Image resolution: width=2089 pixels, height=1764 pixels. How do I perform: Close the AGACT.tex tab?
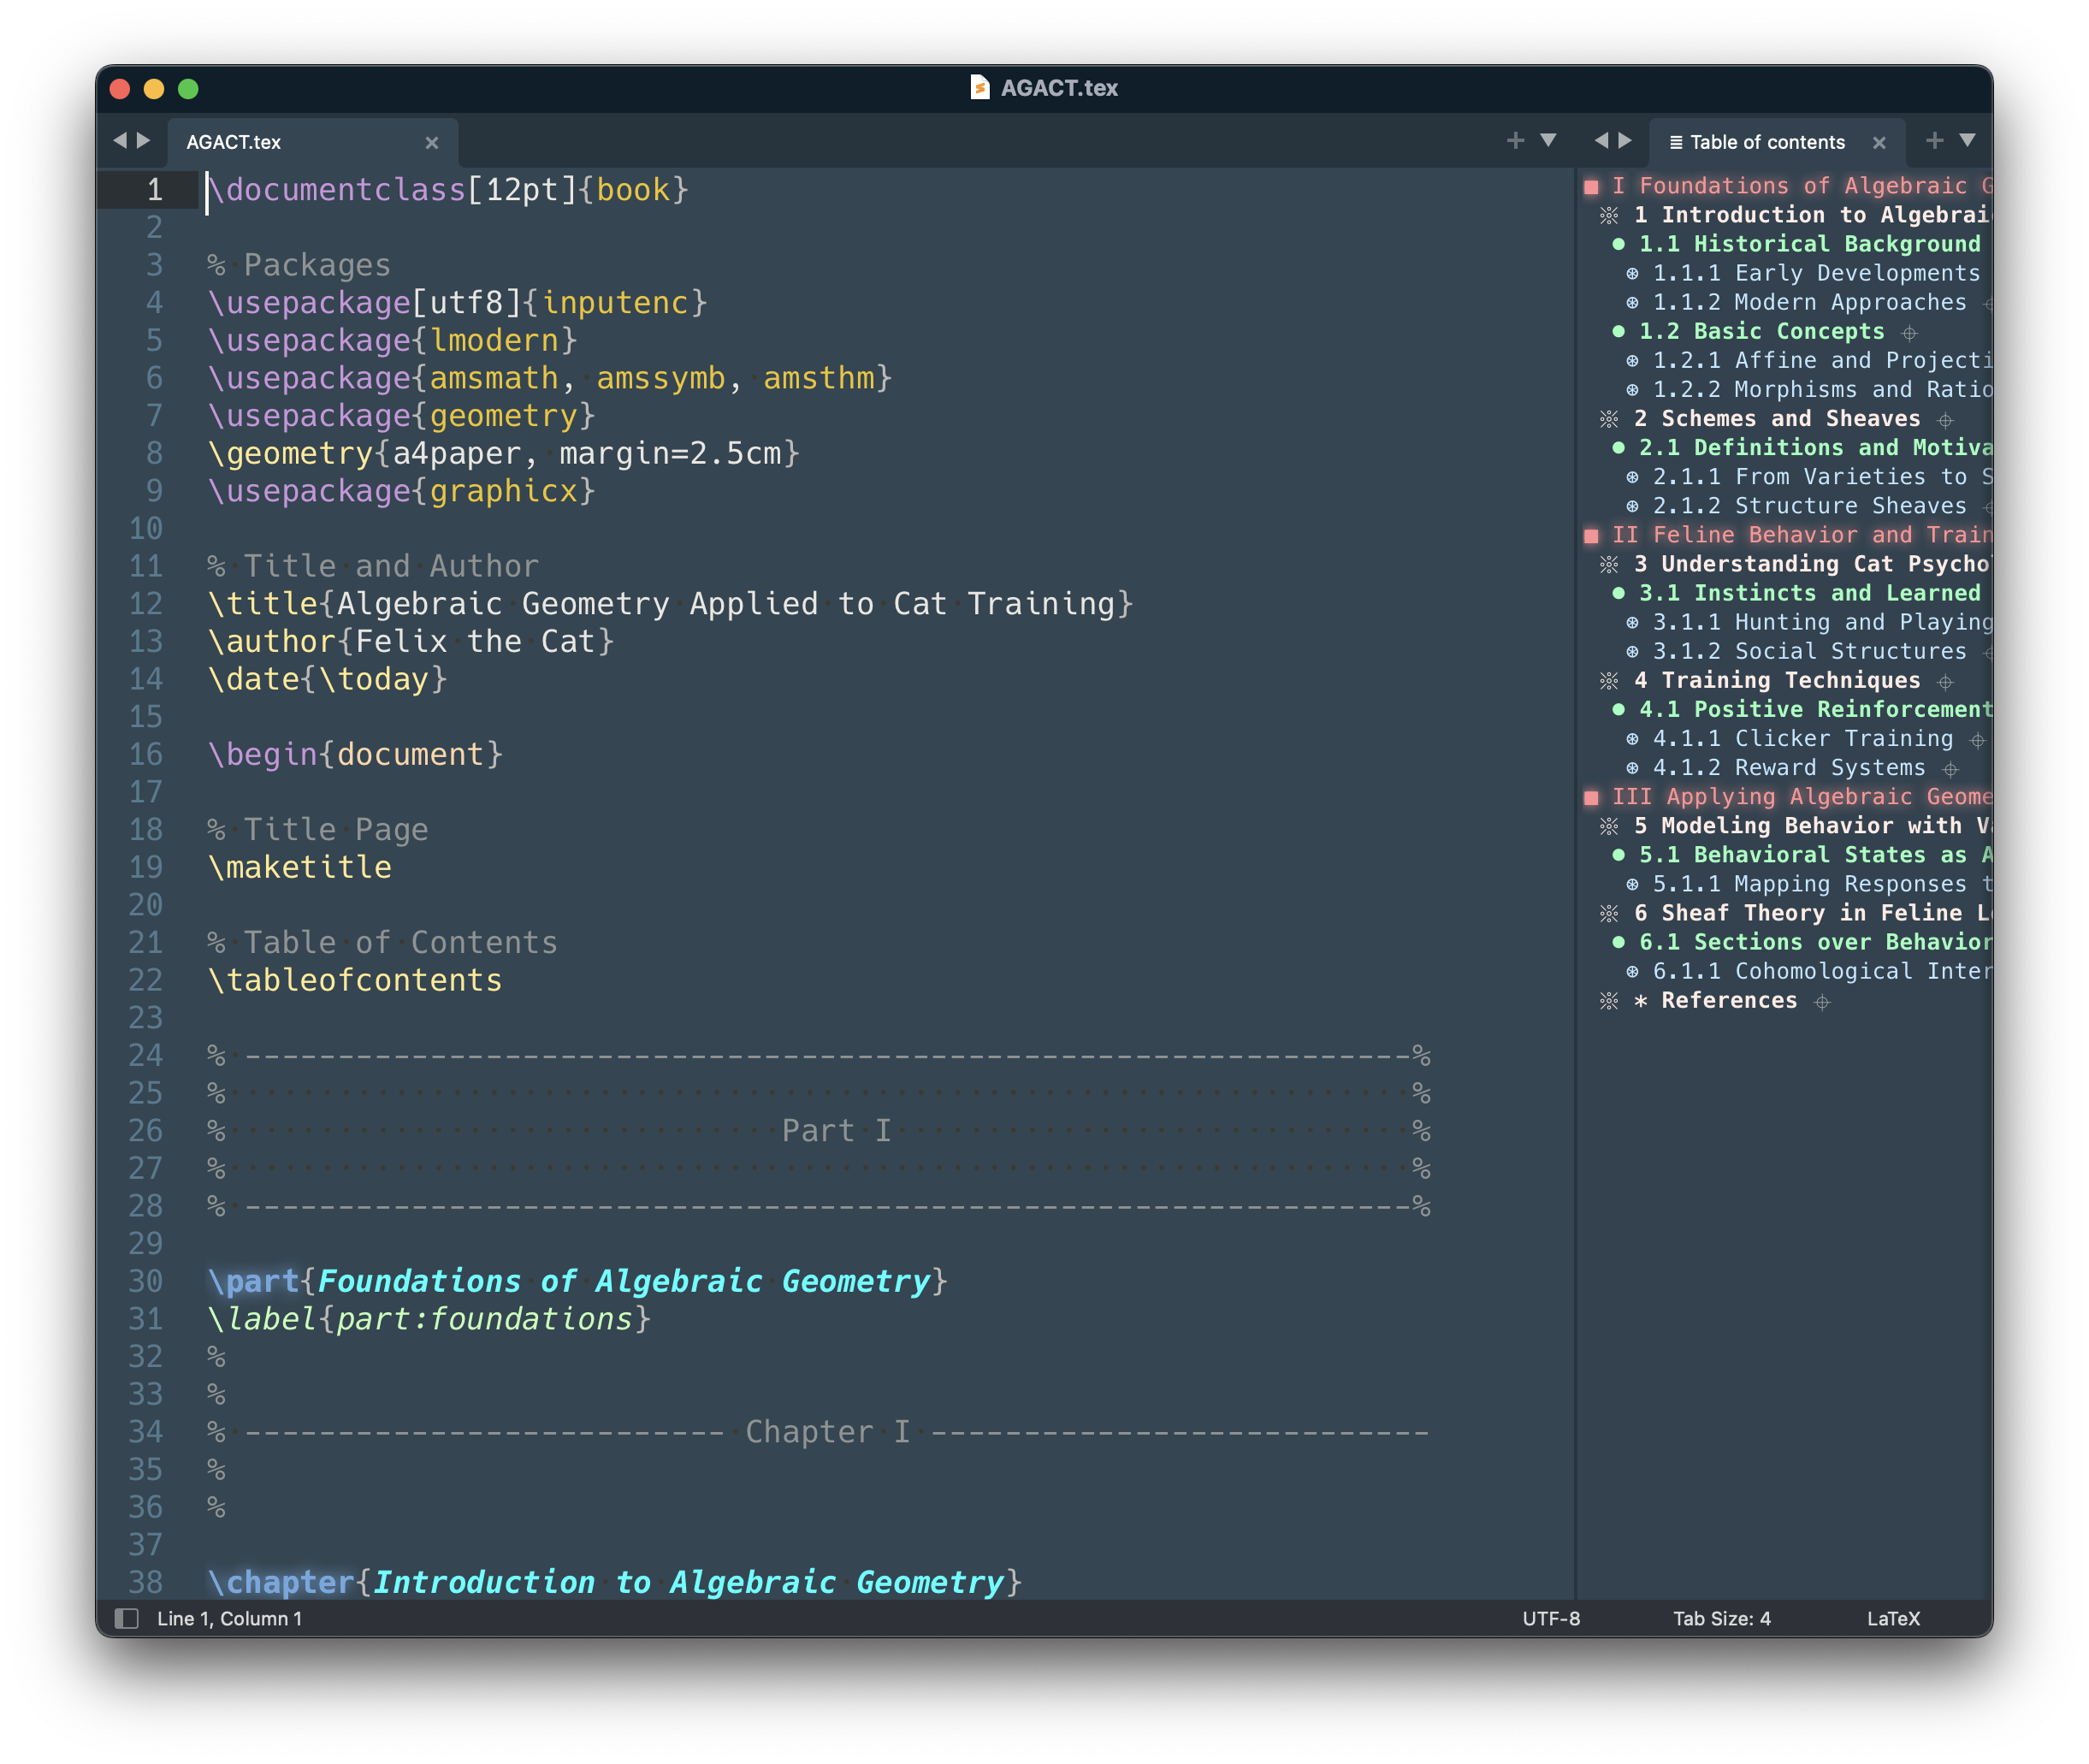(431, 143)
